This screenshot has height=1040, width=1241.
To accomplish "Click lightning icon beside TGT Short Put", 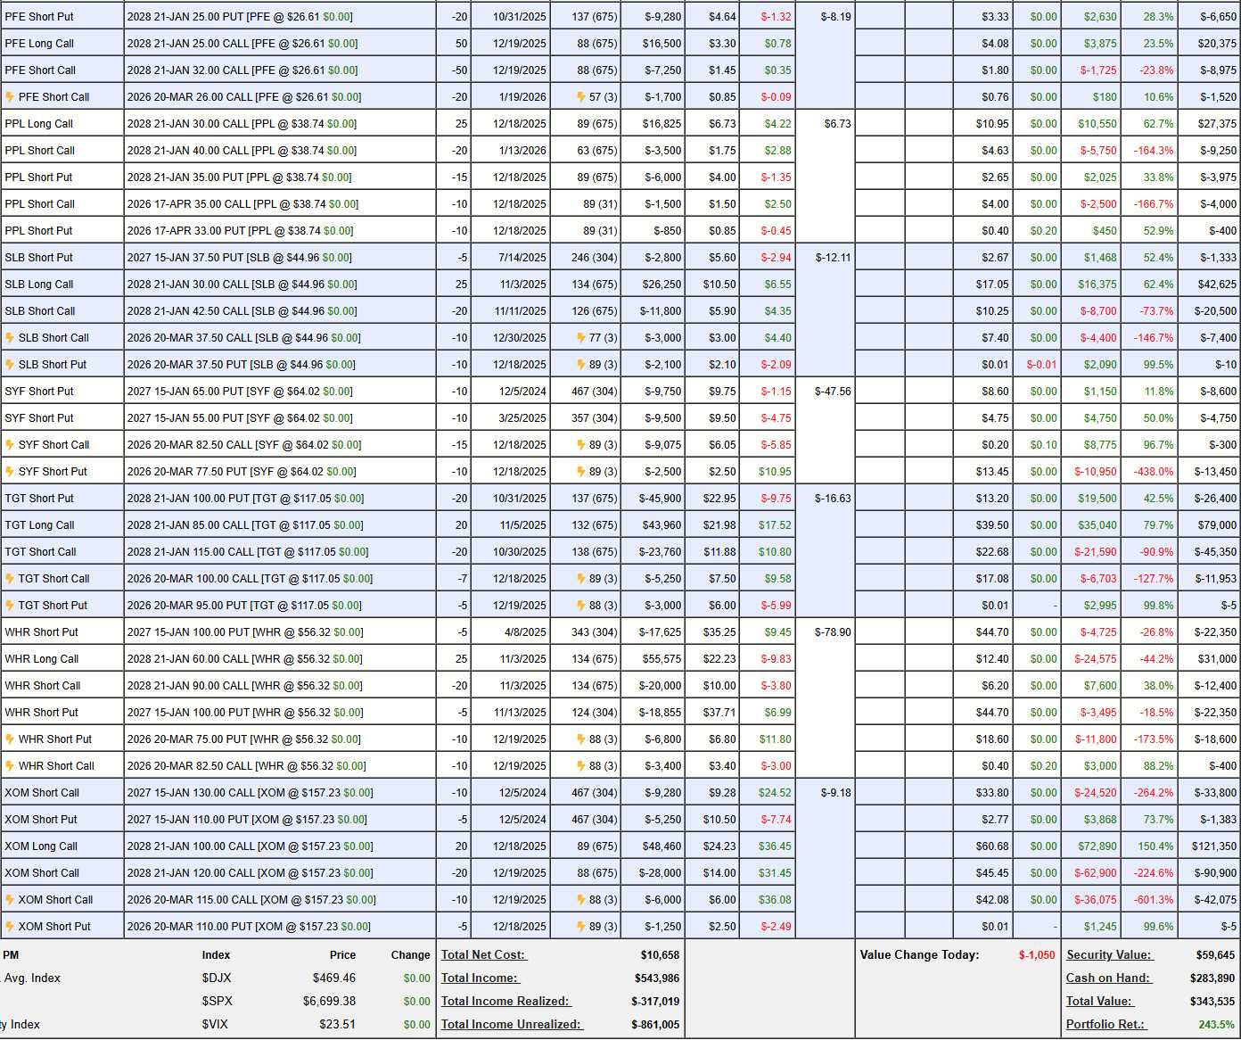I will click(x=10, y=606).
